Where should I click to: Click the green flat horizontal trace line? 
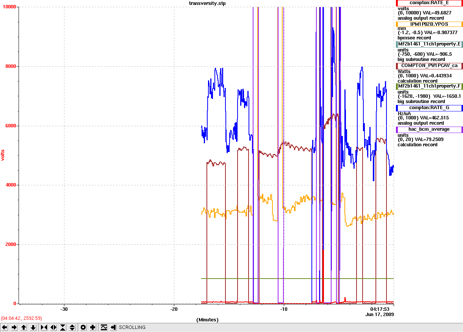point(297,279)
